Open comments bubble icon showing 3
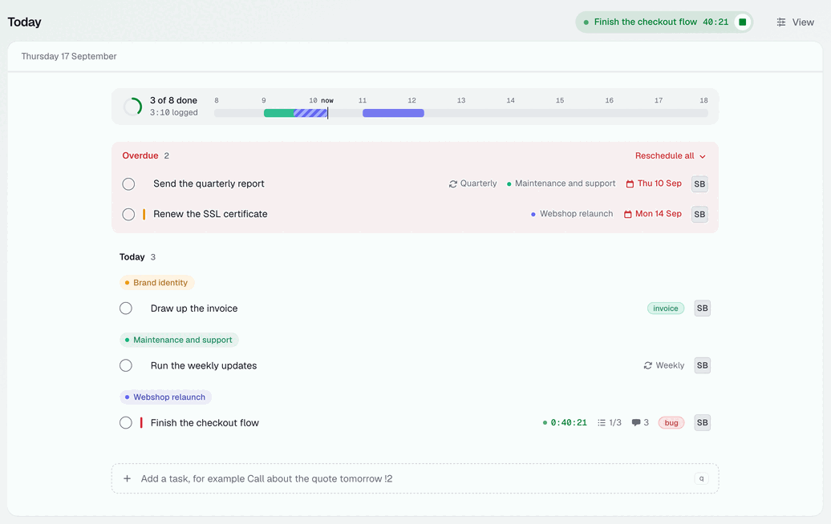Image resolution: width=831 pixels, height=524 pixels. pyautogui.click(x=636, y=423)
